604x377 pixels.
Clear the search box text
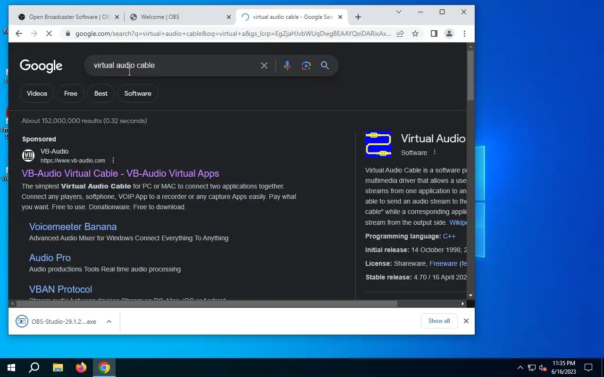click(264, 66)
